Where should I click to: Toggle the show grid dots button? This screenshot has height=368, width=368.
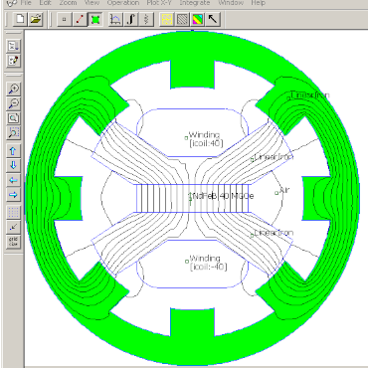[14, 213]
